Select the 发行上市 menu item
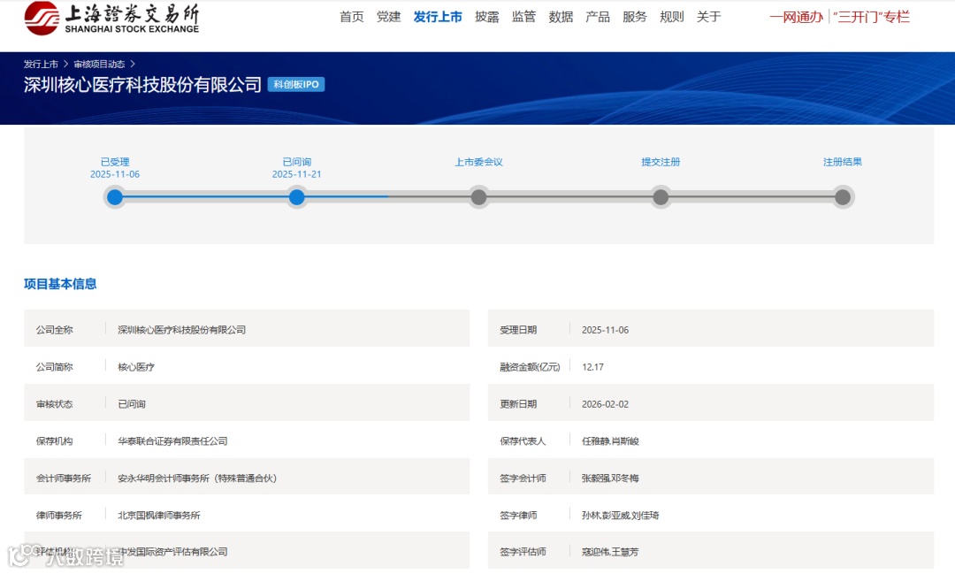 click(438, 17)
